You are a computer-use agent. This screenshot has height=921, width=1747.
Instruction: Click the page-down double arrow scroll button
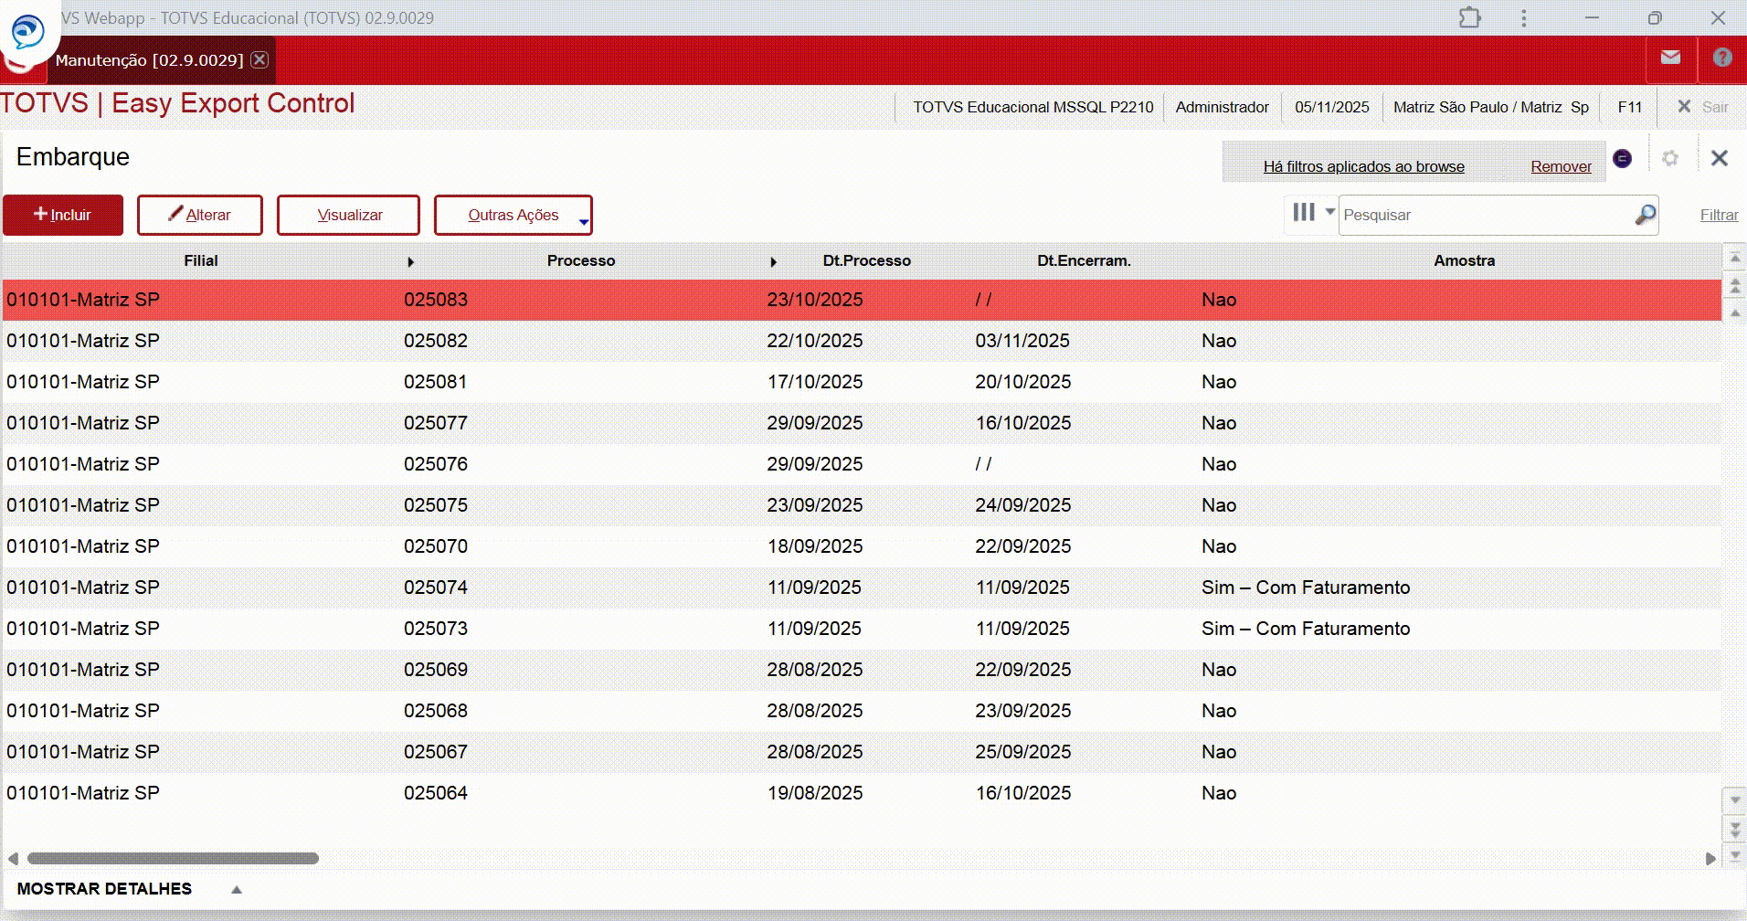pos(1734,829)
